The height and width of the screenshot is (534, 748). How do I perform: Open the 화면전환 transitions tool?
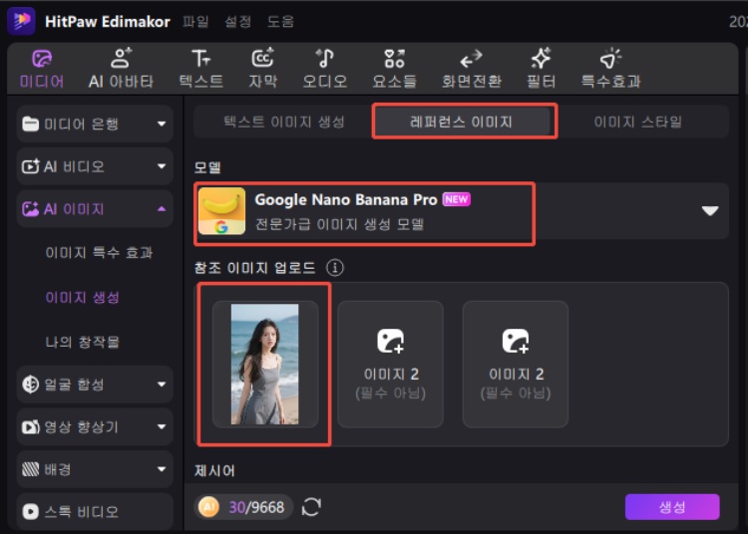[472, 69]
